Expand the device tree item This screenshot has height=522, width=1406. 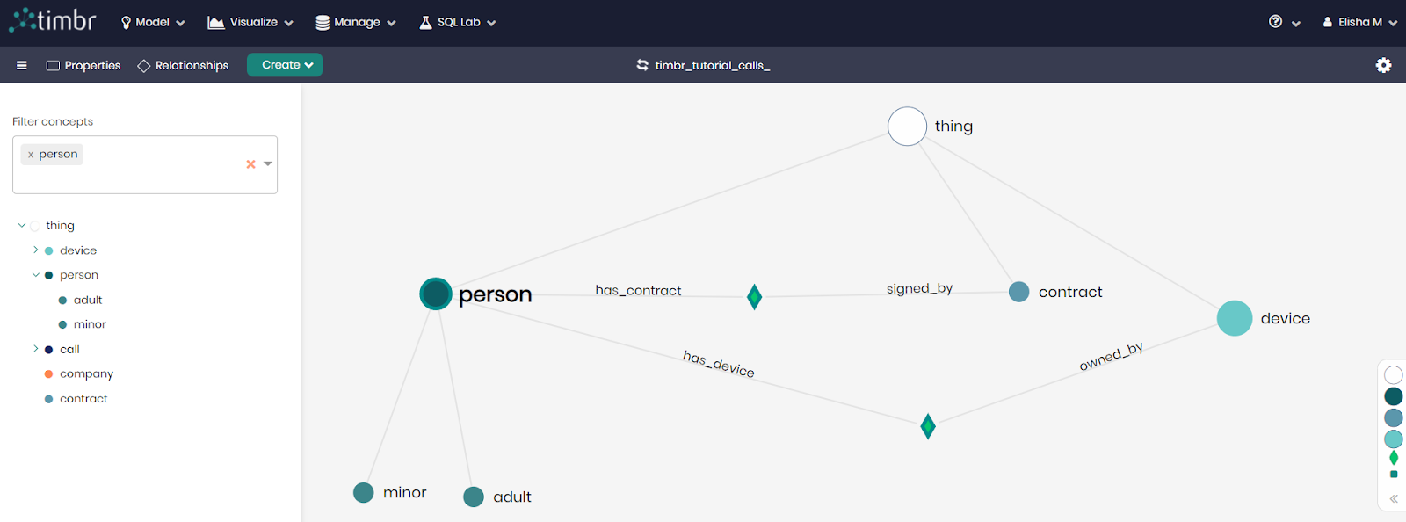point(36,250)
